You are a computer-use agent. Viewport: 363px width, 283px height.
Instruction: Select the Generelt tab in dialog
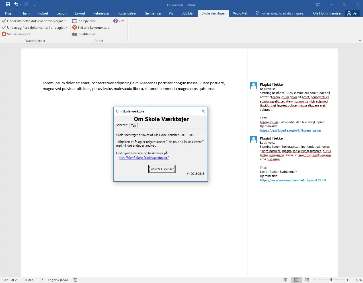[x=122, y=125]
